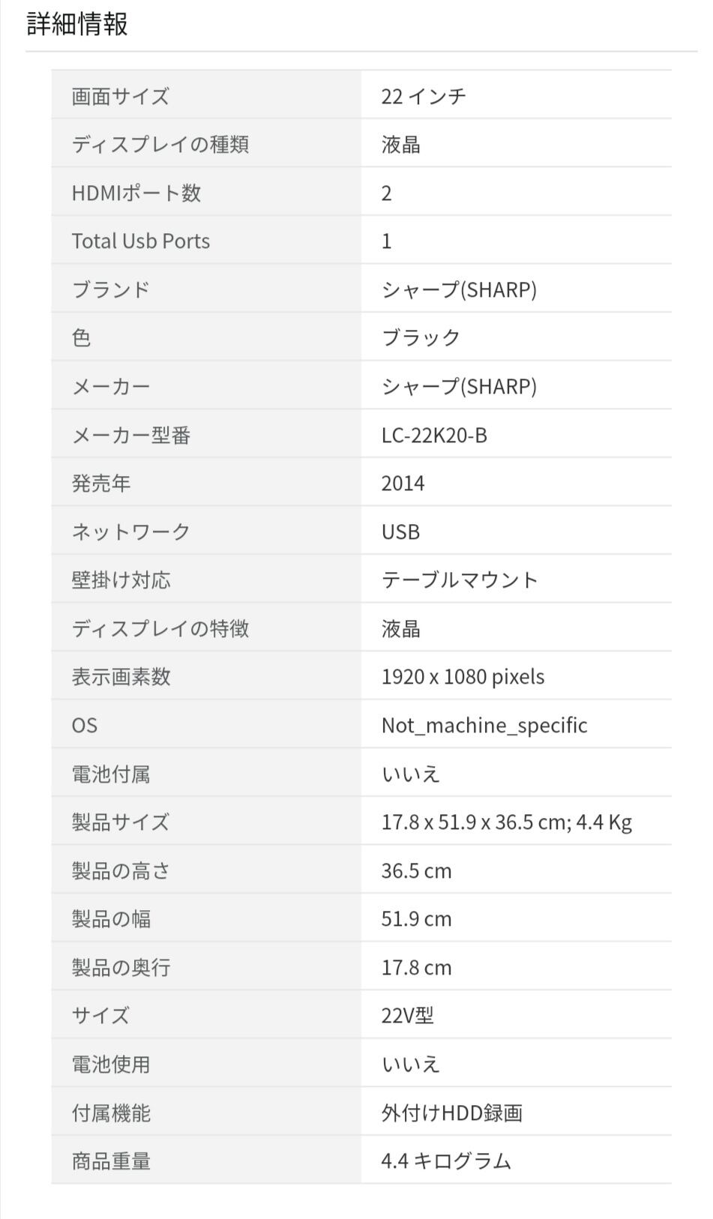This screenshot has height=1219, width=713.
Task: Click the Total Usb Ports label
Action: (140, 241)
